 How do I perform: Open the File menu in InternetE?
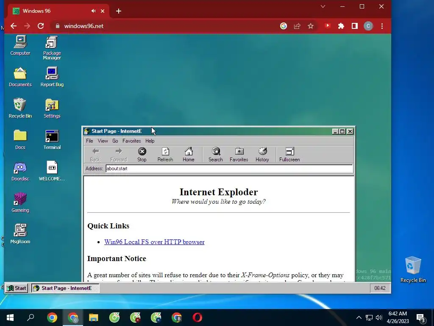[x=89, y=141]
